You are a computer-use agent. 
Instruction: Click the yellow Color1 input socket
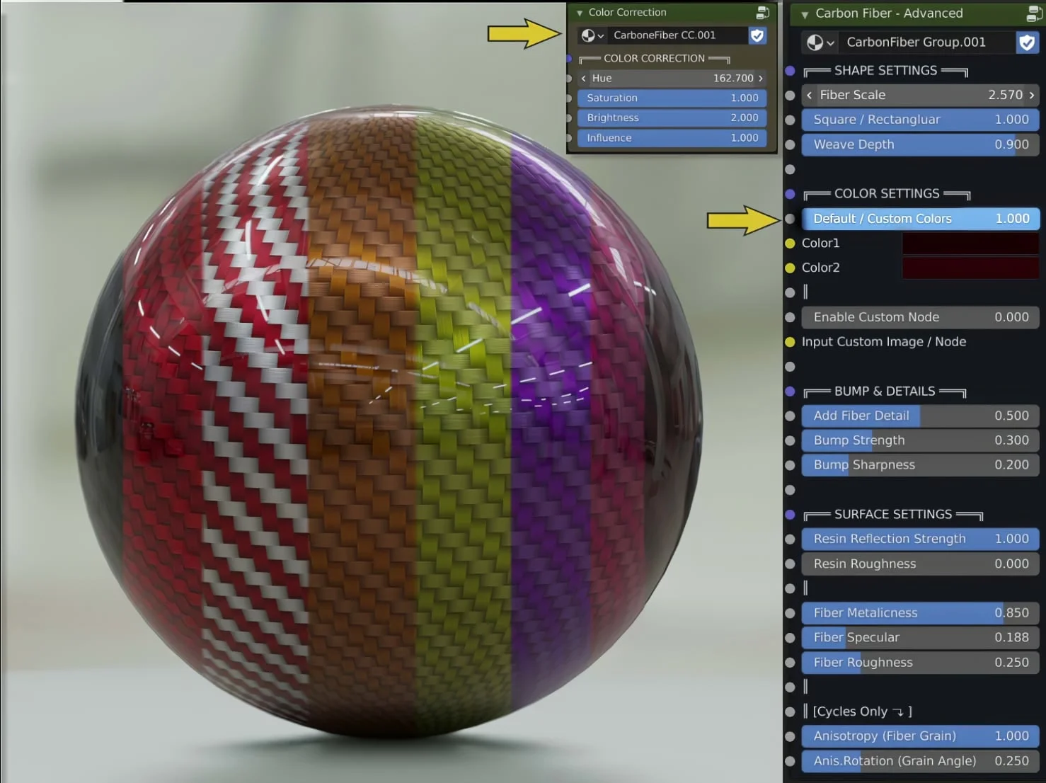[791, 243]
